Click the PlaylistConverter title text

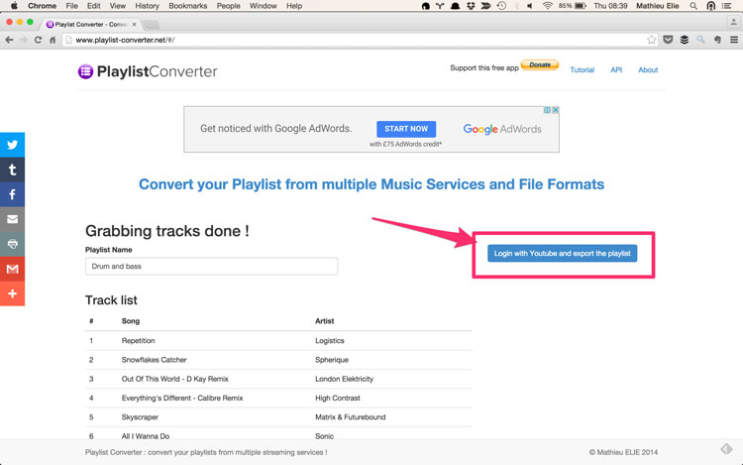pyautogui.click(x=157, y=71)
